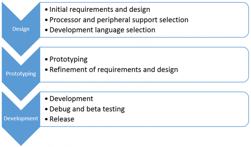Click bullet dot before 'Refinement of requirements'
This screenshot has height=147, width=251.
[x=47, y=70]
